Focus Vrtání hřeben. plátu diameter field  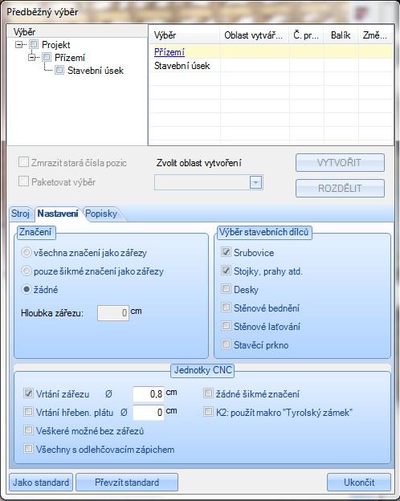pyautogui.click(x=149, y=412)
